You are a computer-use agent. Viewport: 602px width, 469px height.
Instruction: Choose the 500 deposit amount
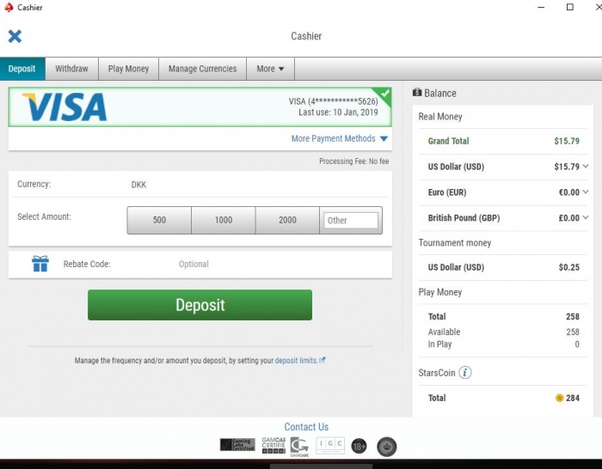(x=159, y=220)
